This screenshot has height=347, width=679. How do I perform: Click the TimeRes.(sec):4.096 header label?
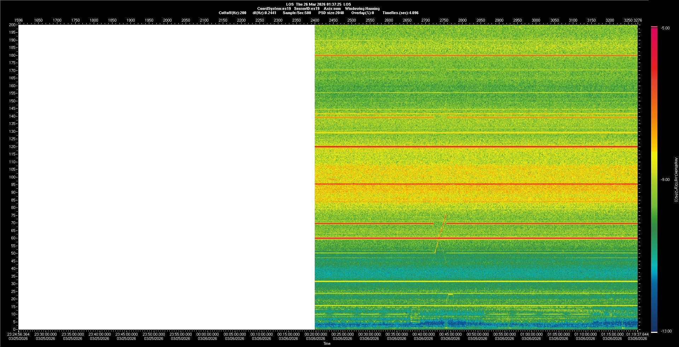tap(400, 13)
